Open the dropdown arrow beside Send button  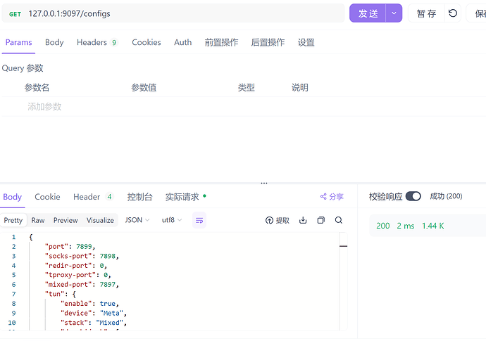(394, 13)
